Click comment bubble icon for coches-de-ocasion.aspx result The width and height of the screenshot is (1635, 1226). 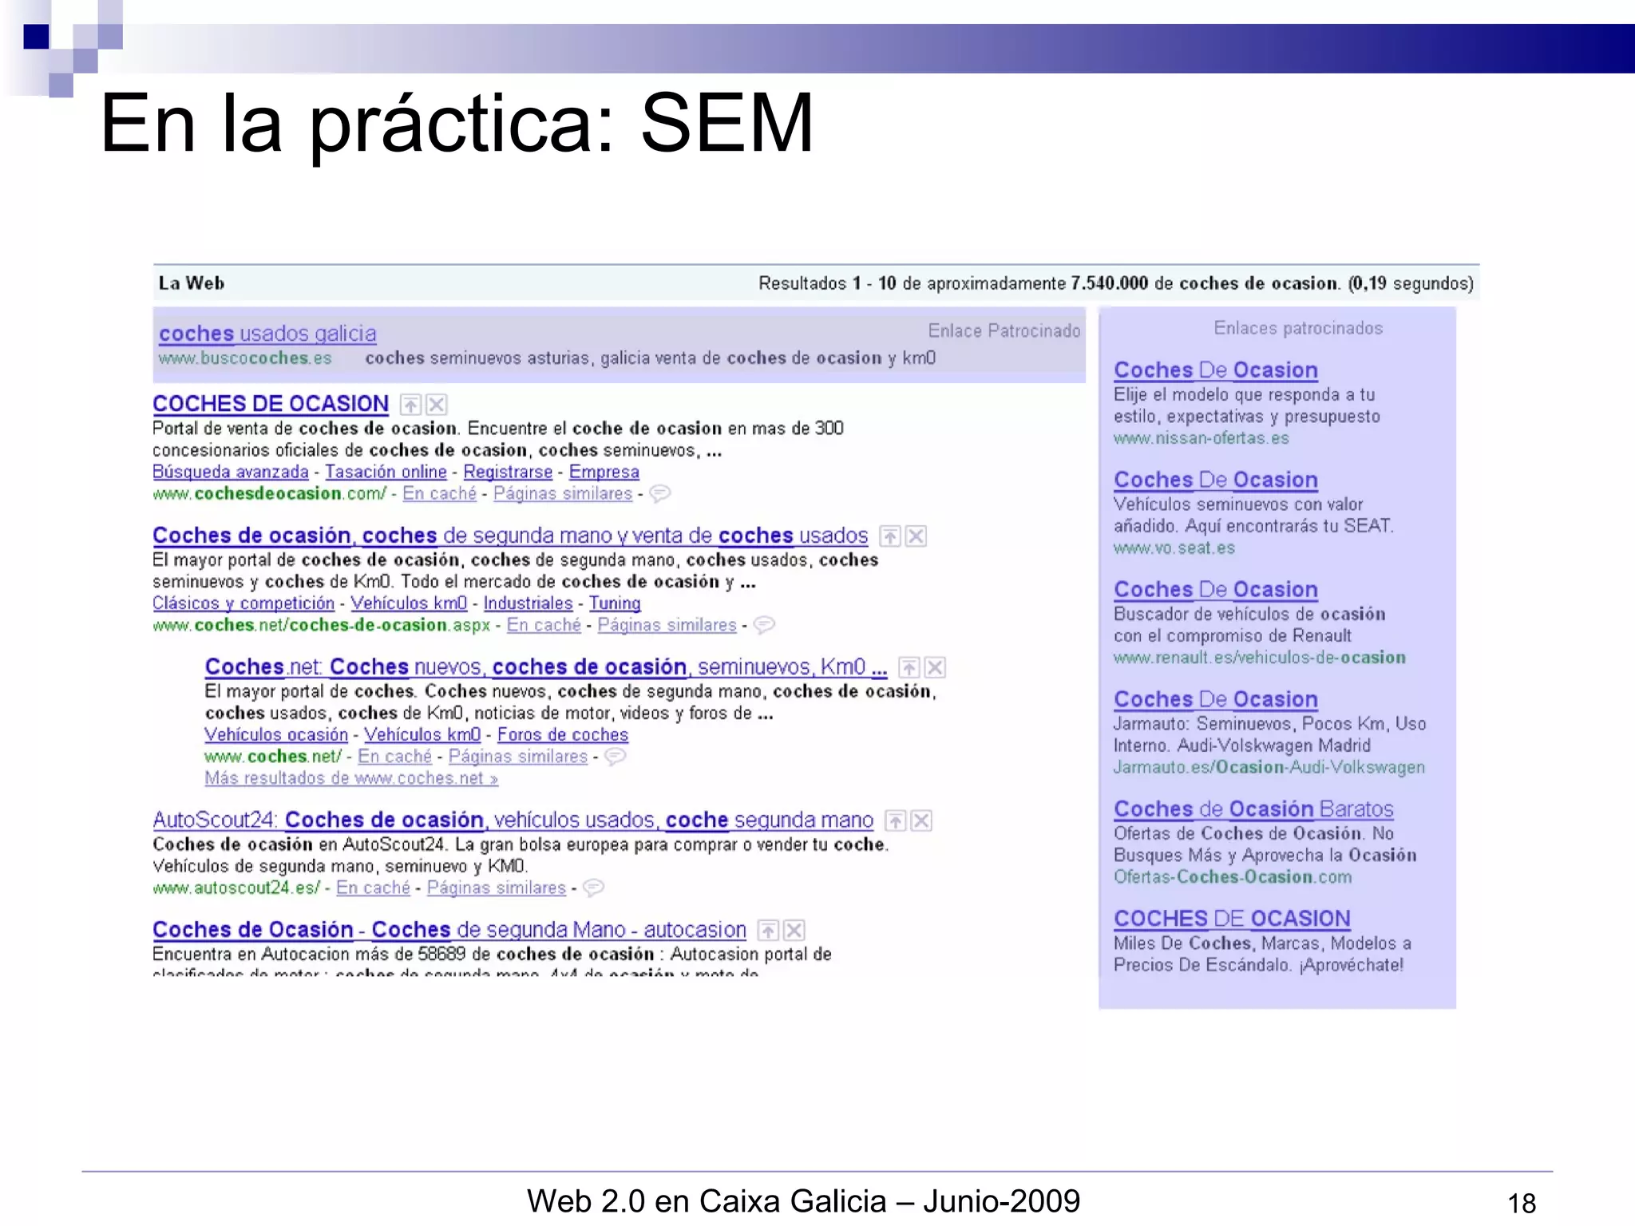point(764,625)
